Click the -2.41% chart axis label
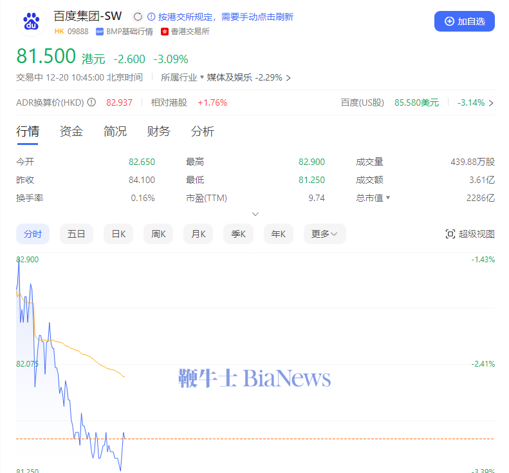 tap(483, 363)
